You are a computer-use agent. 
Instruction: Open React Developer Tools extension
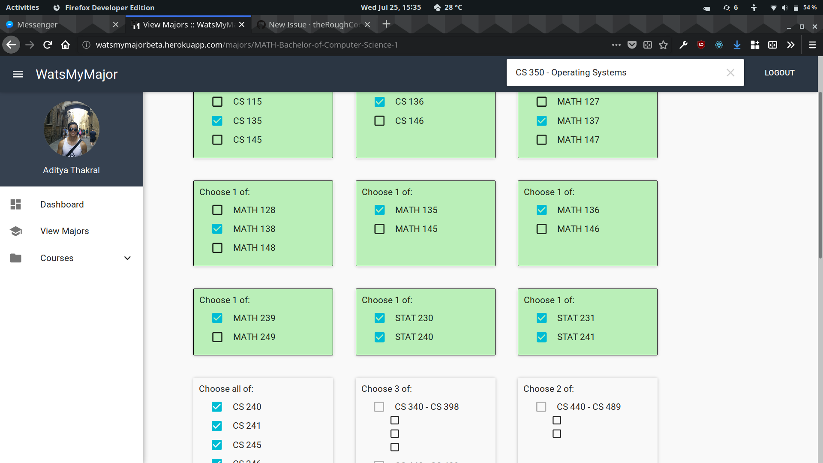pyautogui.click(x=719, y=45)
